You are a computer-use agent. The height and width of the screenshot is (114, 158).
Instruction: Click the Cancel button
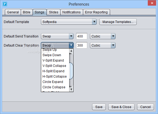click(145, 107)
